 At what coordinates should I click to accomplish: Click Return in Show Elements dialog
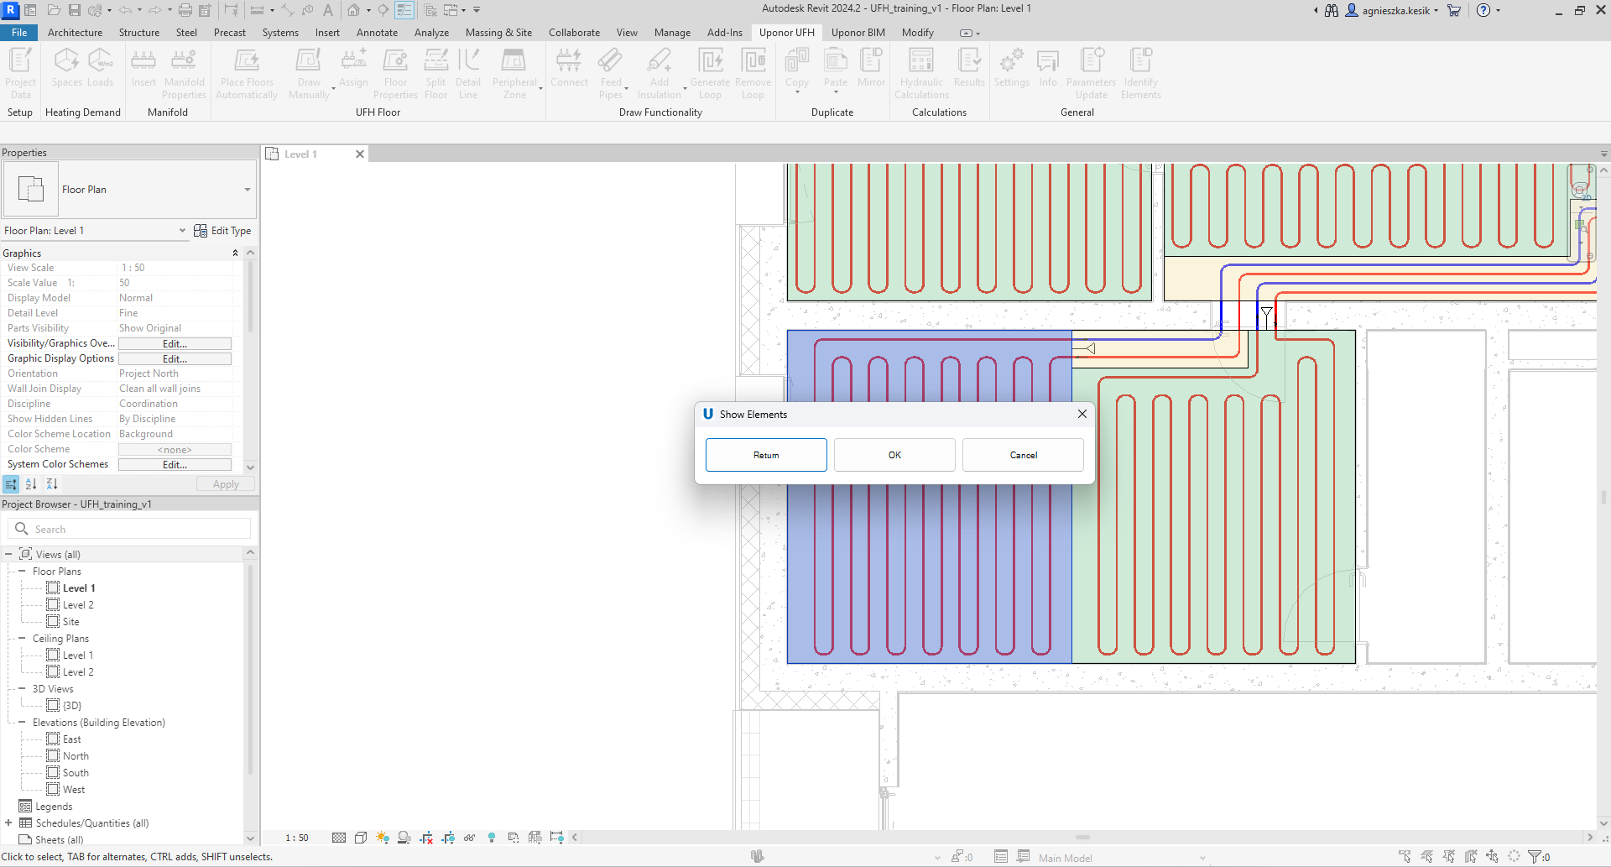766,455
